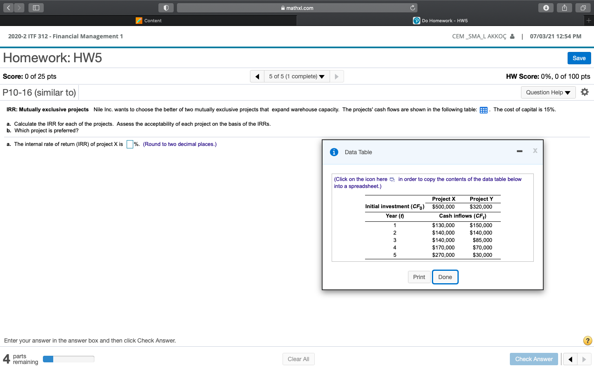Click the parts remaining progress bar
This screenshot has height=371, width=594.
[68, 359]
